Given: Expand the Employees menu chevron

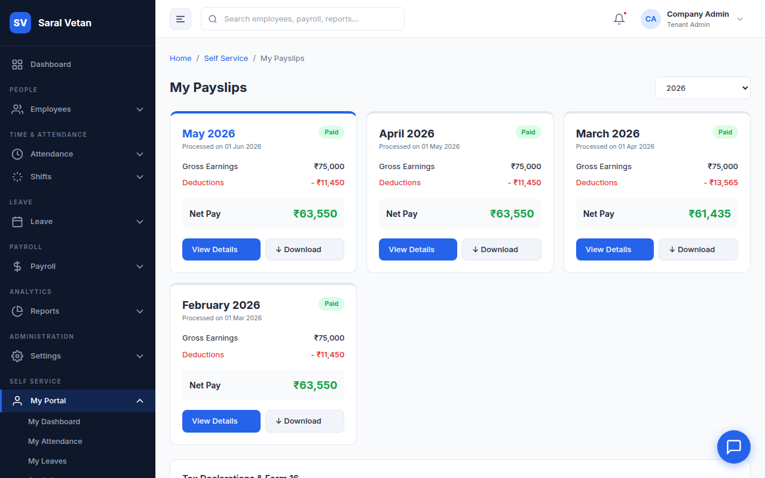Looking at the screenshot, I should (140, 109).
